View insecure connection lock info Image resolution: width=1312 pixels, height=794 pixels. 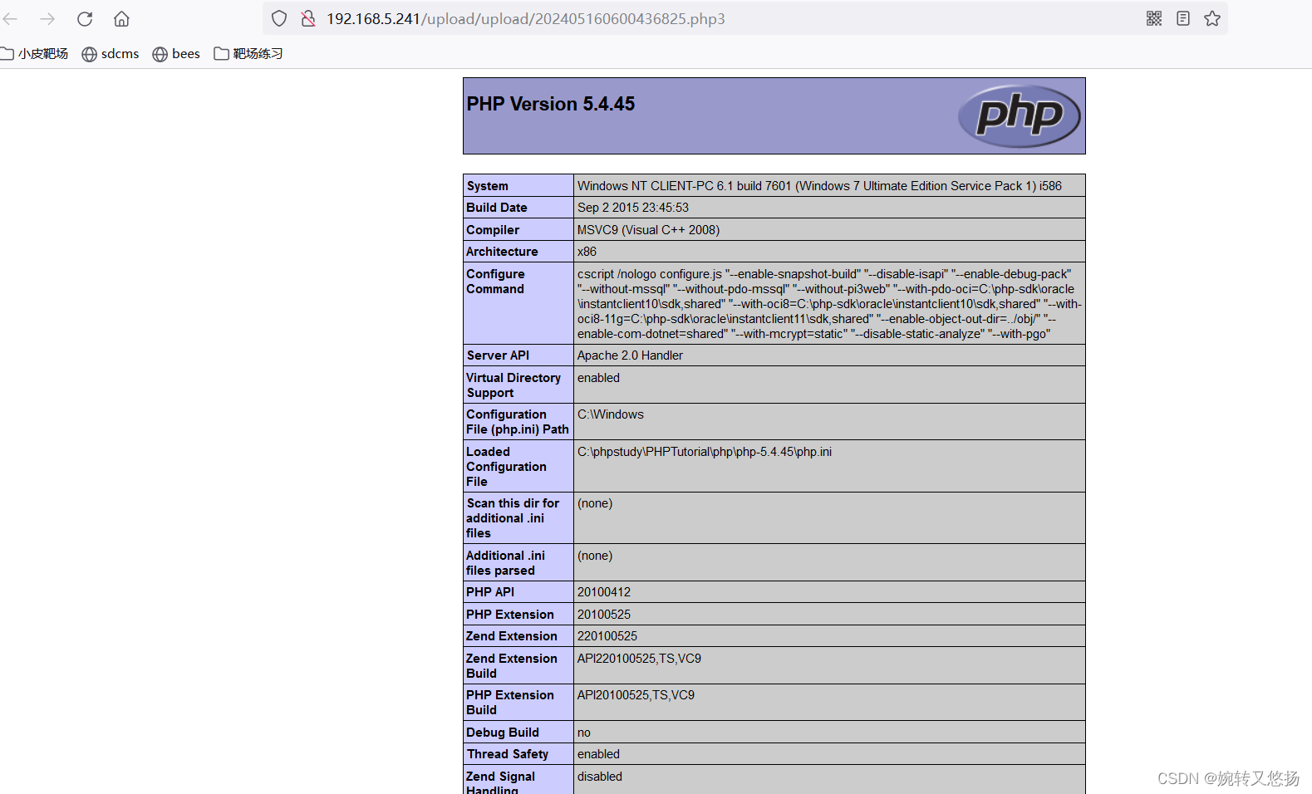[308, 18]
